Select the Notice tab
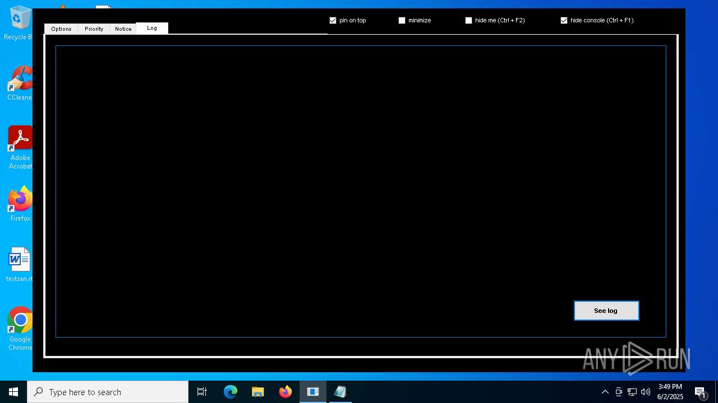 click(x=123, y=29)
